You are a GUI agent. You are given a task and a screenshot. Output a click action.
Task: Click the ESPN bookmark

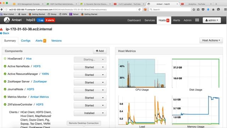click(x=63, y=14)
